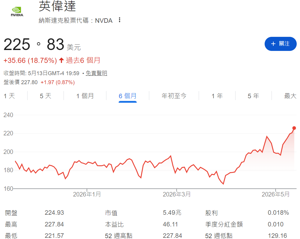Click the 240 y-axis label
The height and width of the screenshot is (239, 300).
coord(8,115)
